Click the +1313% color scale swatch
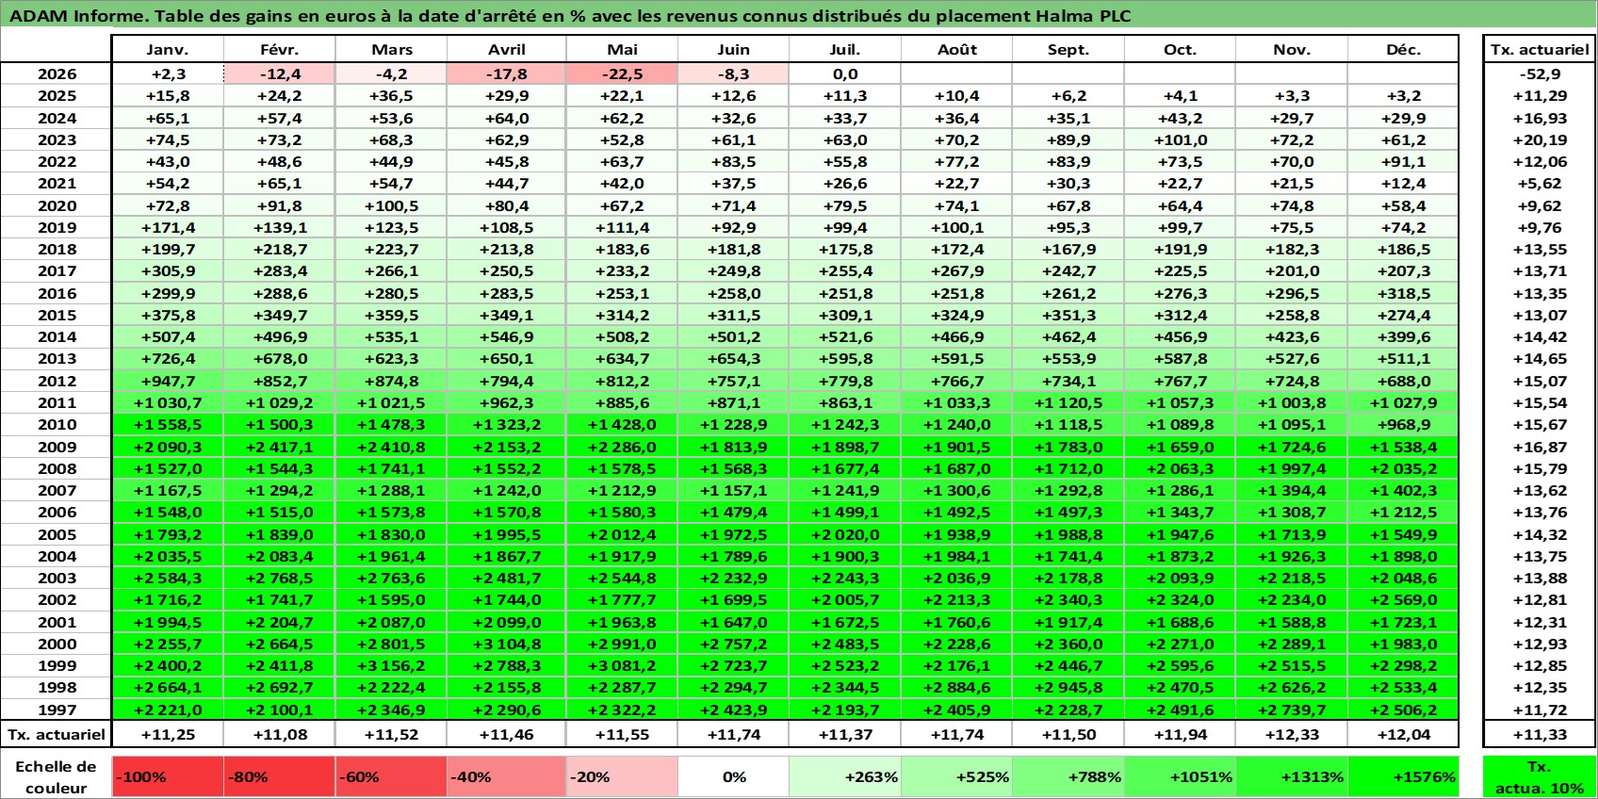 pyautogui.click(x=1292, y=777)
